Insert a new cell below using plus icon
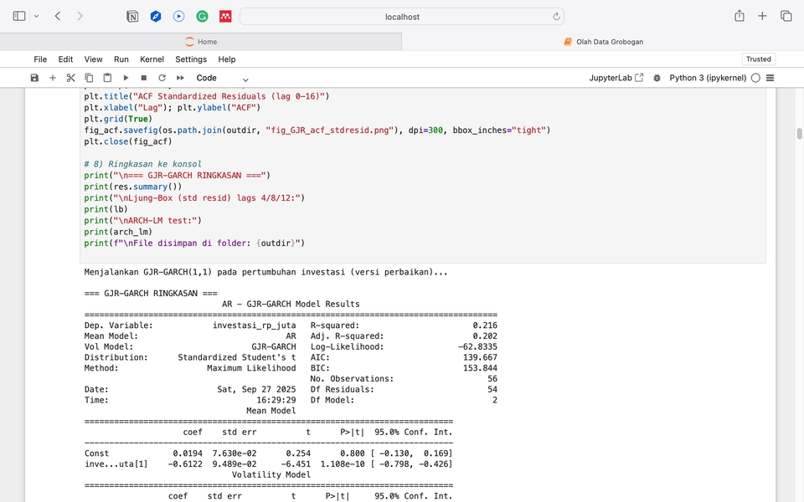This screenshot has width=804, height=502. (53, 78)
